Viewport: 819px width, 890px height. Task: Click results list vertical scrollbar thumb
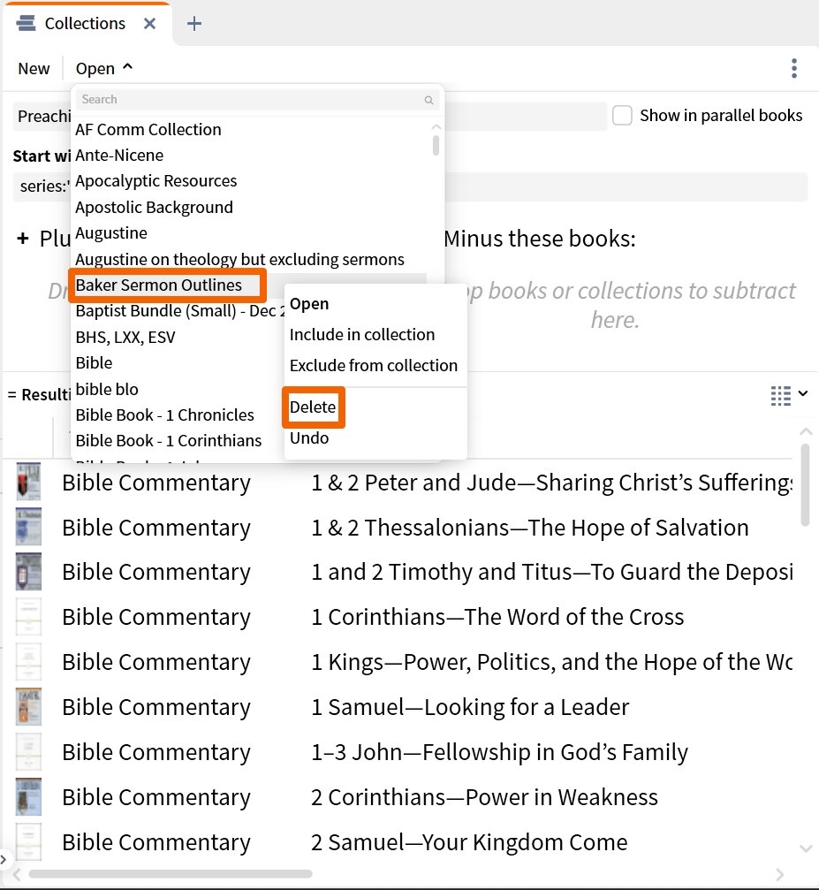[x=805, y=485]
